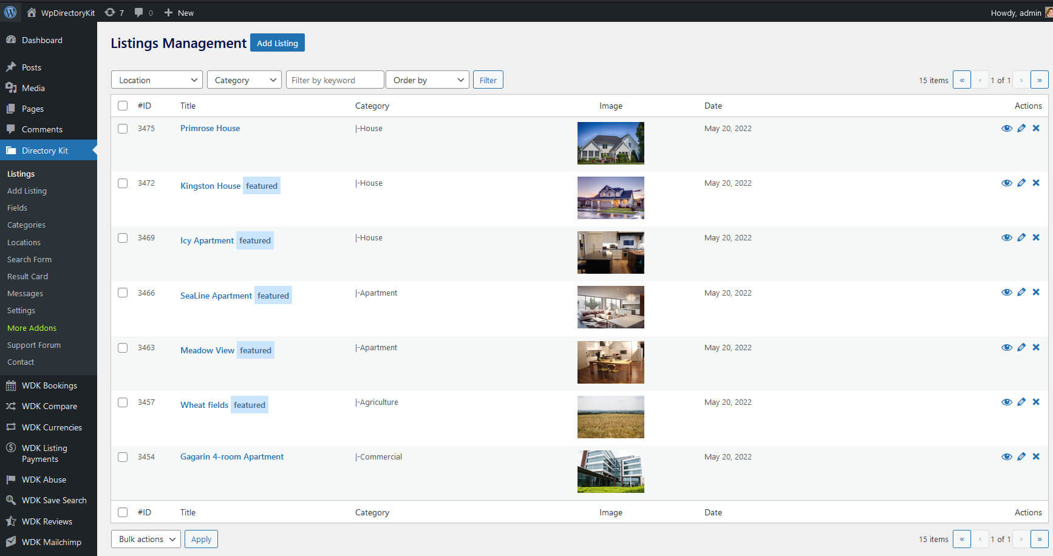This screenshot has height=556, width=1053.
Task: View Primrose House using the eye icon
Action: coord(1006,128)
